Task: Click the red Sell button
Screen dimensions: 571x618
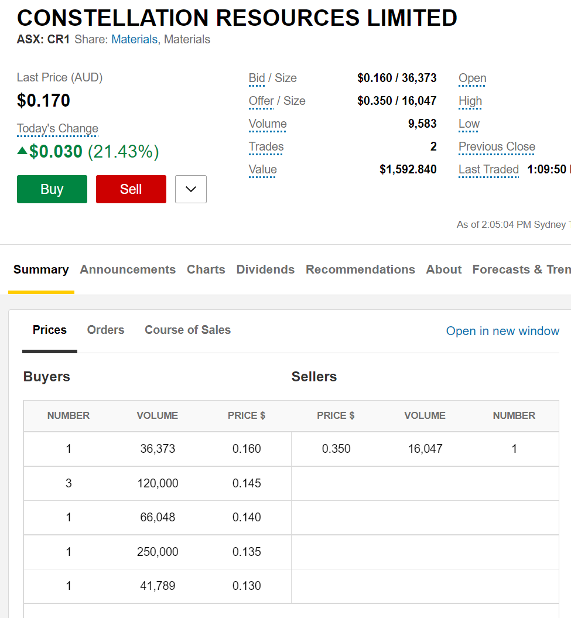Action: coord(131,189)
